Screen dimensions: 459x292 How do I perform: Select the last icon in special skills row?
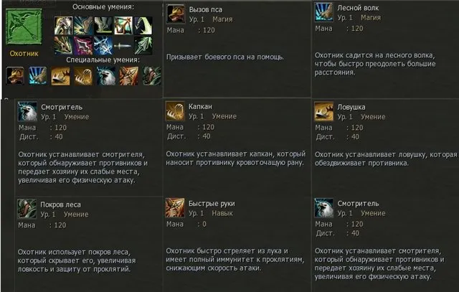tap(151, 76)
